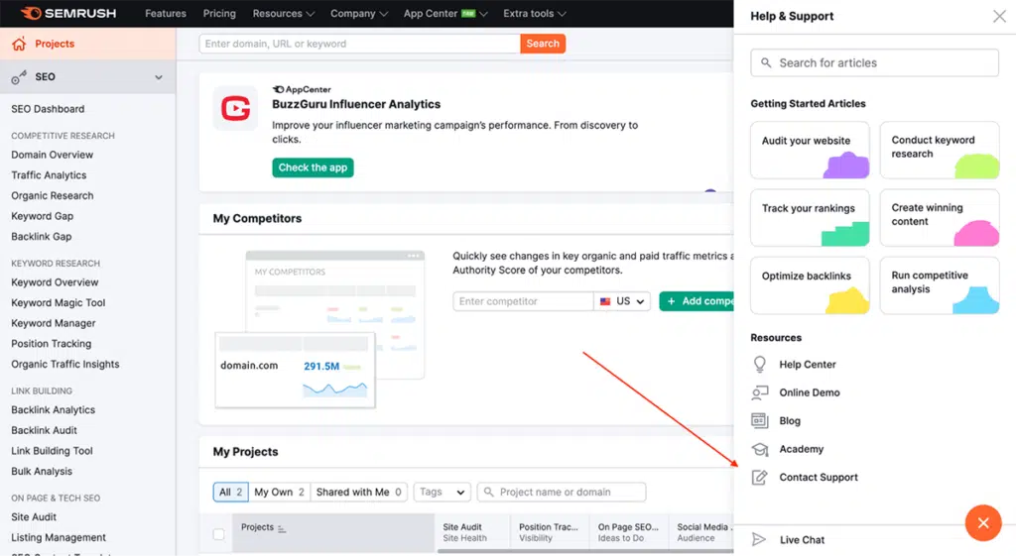1016x556 pixels.
Task: Click the Academy graduation cap icon
Action: (759, 449)
